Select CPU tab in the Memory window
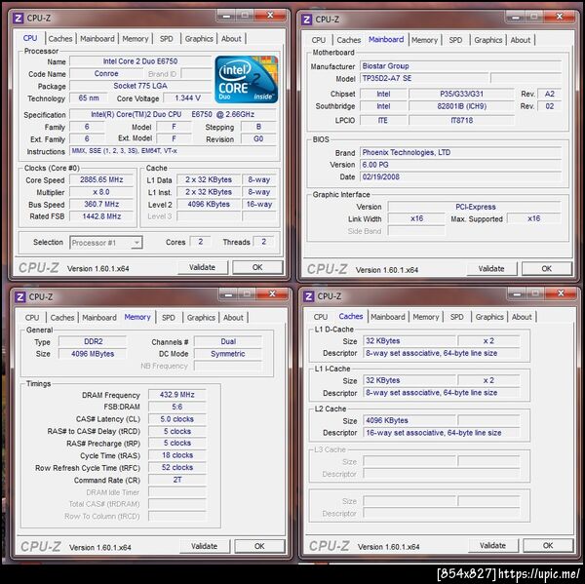 (x=32, y=318)
